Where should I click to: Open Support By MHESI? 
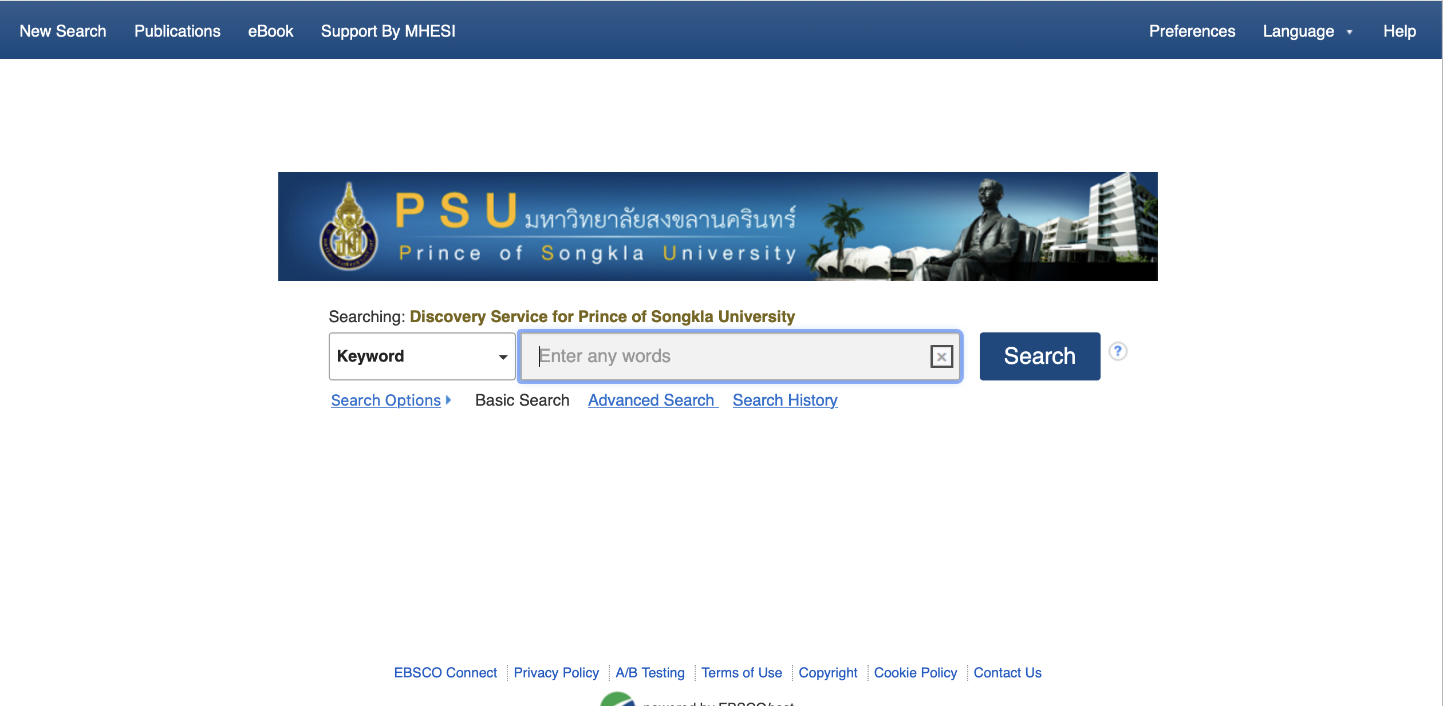[388, 31]
